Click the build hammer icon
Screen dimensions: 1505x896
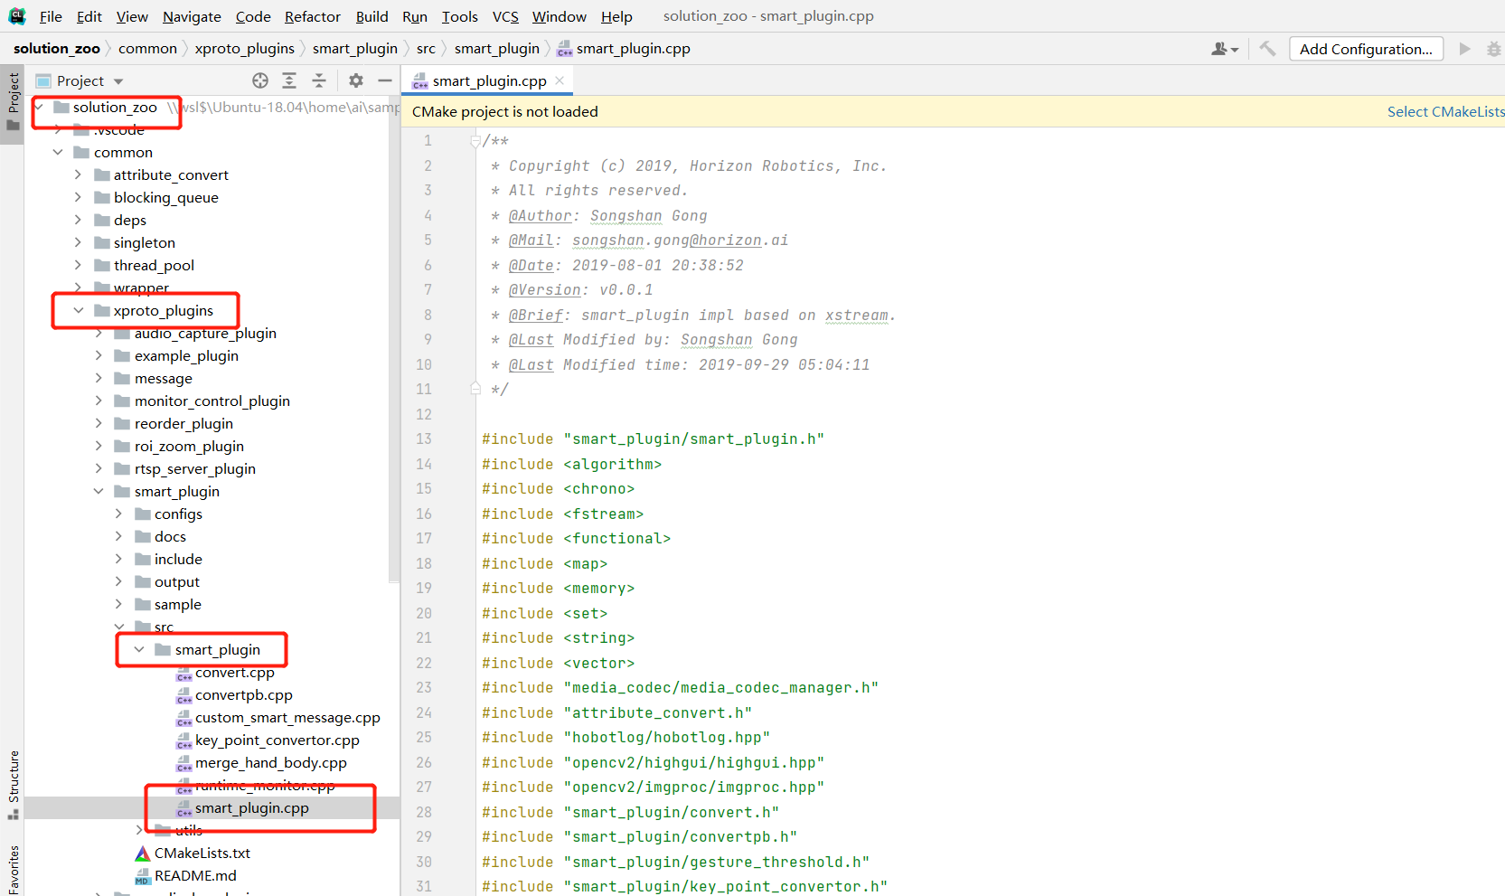[x=1267, y=49]
